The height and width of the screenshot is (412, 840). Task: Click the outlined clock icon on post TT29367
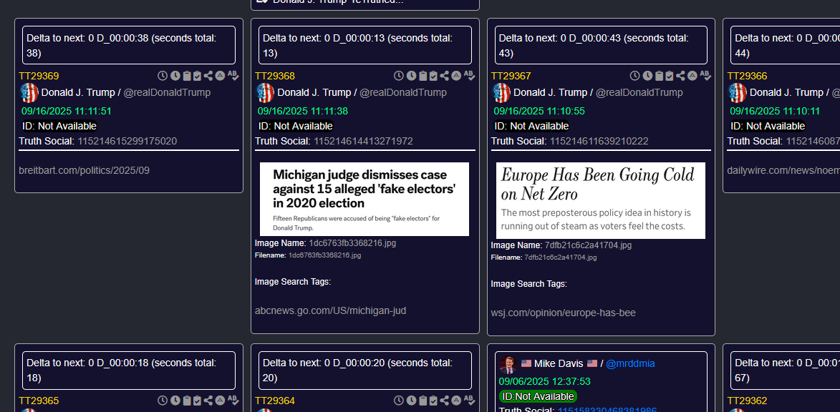click(634, 76)
